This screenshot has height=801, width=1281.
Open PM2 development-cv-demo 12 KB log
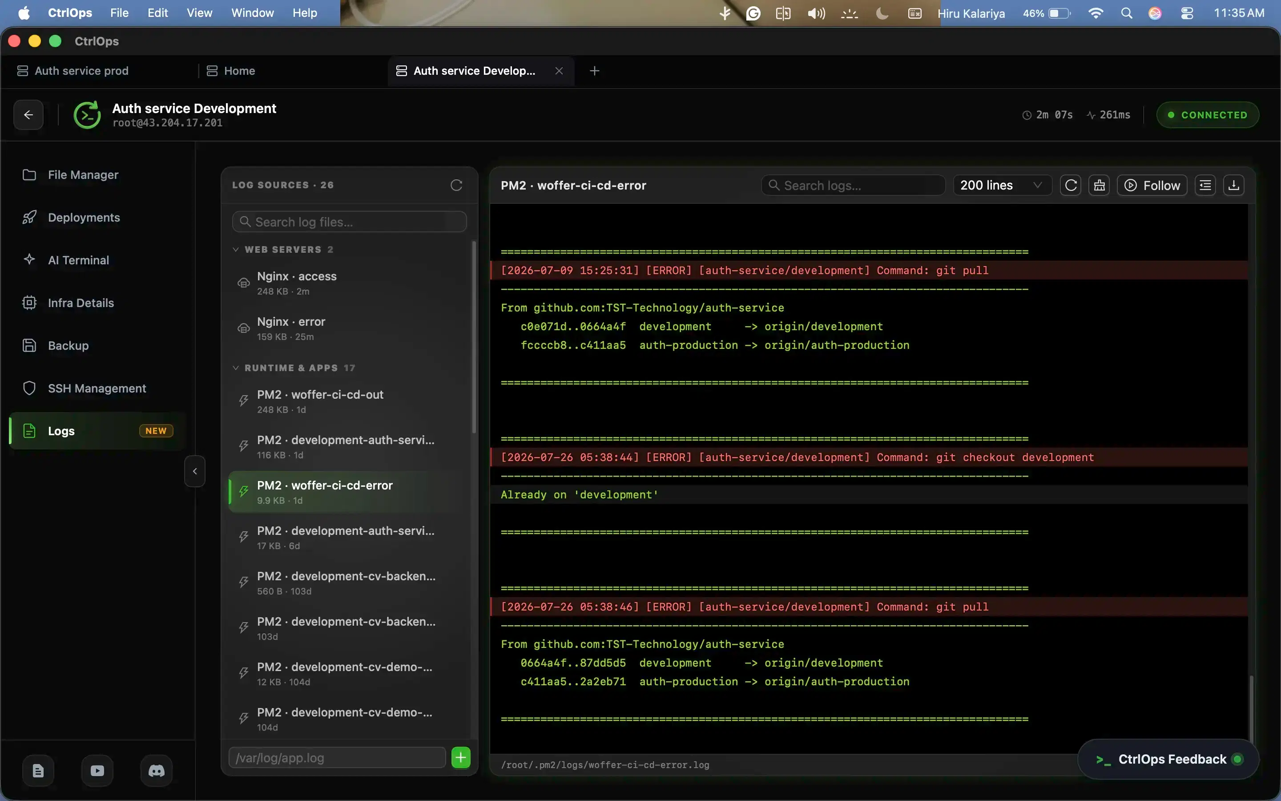click(x=348, y=674)
